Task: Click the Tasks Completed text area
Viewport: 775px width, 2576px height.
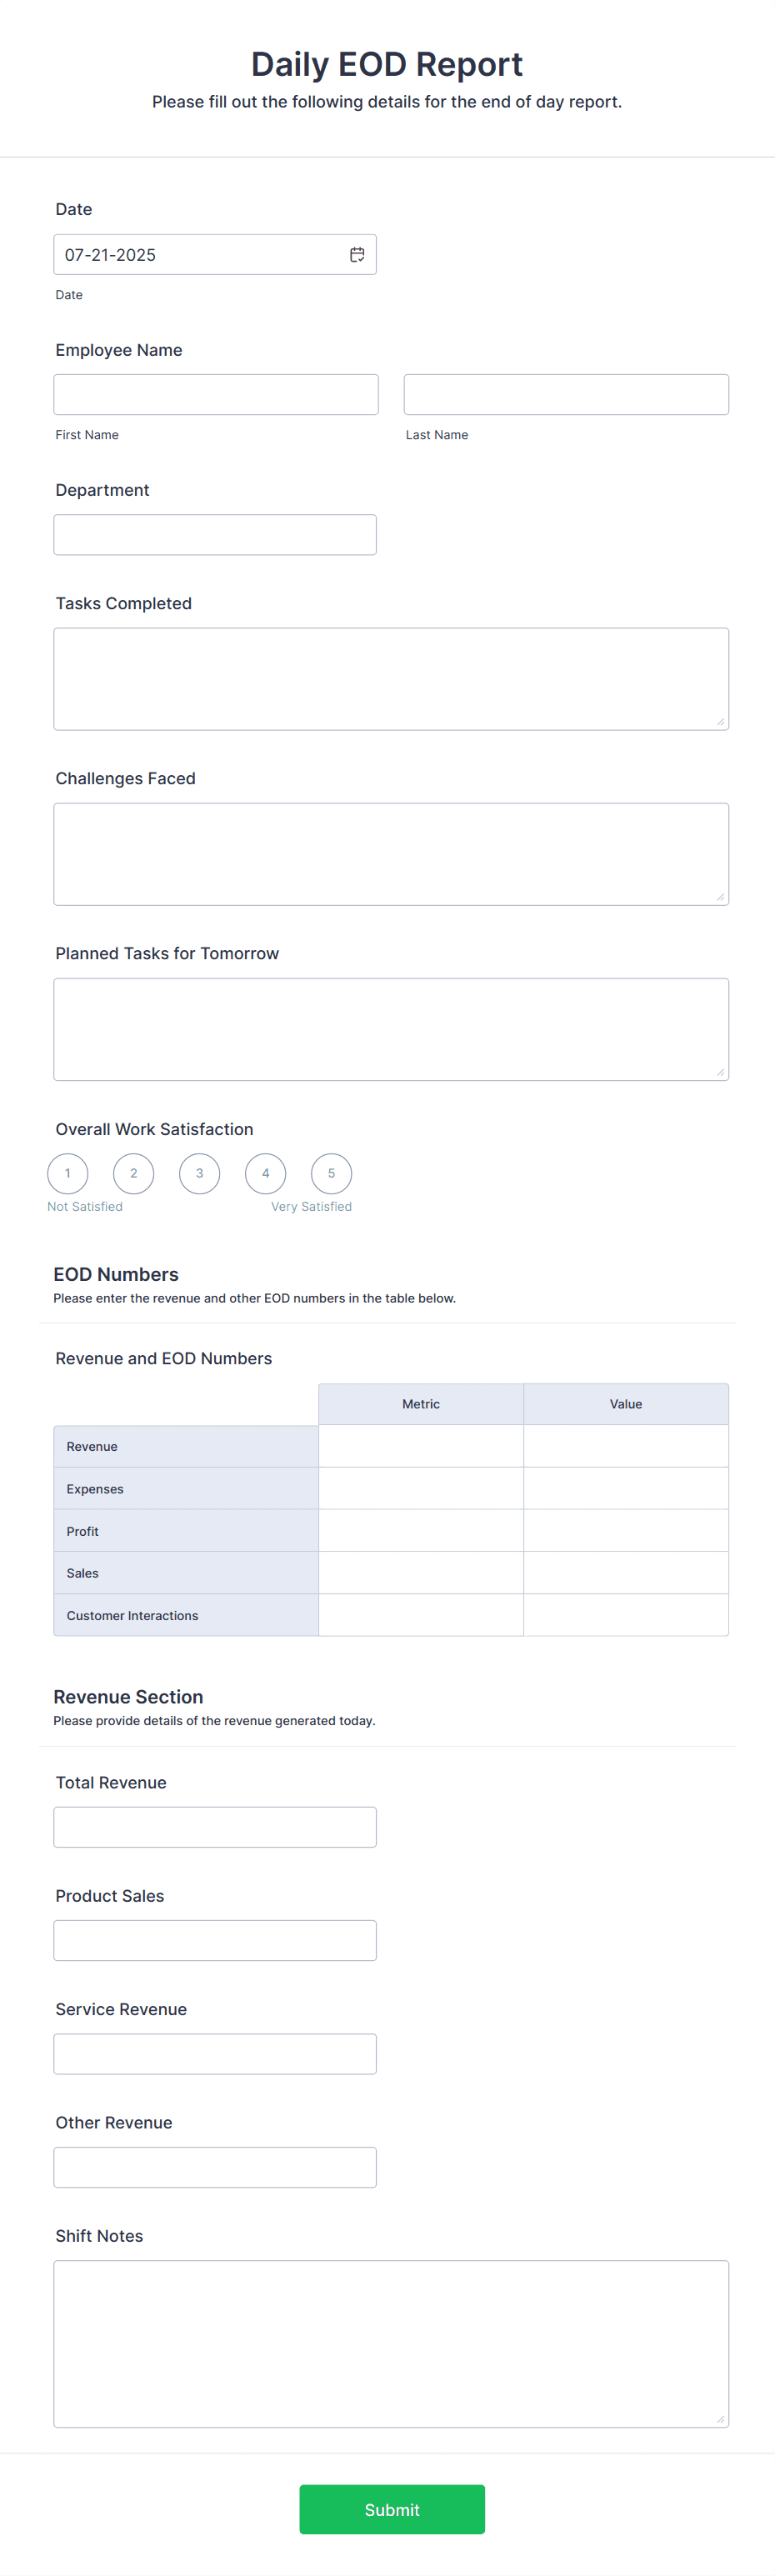Action: tap(391, 679)
